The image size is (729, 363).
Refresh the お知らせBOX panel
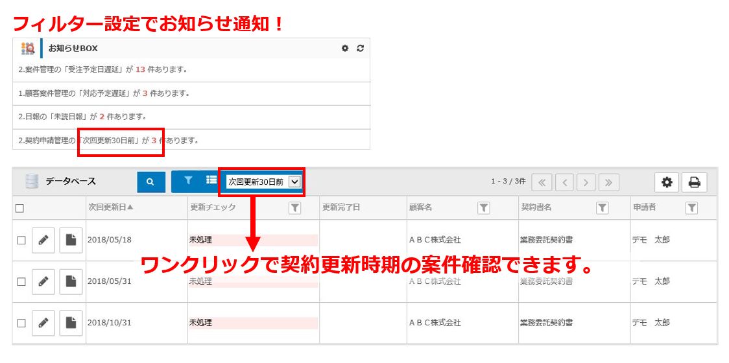pyautogui.click(x=361, y=48)
